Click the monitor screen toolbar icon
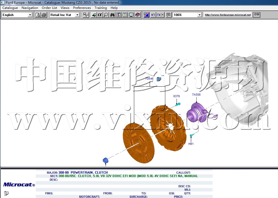 tap(131, 15)
